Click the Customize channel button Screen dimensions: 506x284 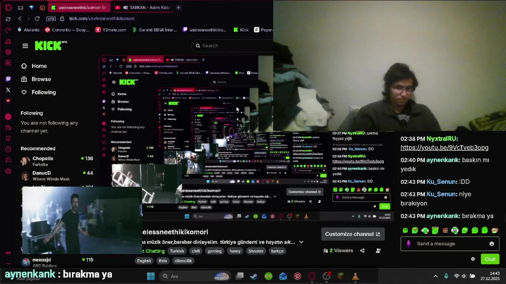point(353,234)
